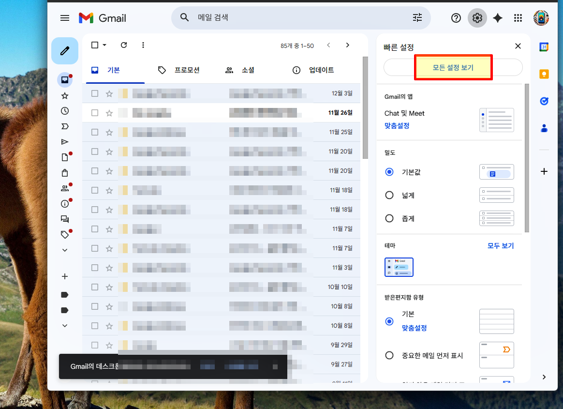Switch to the 소셜 tab

[240, 70]
